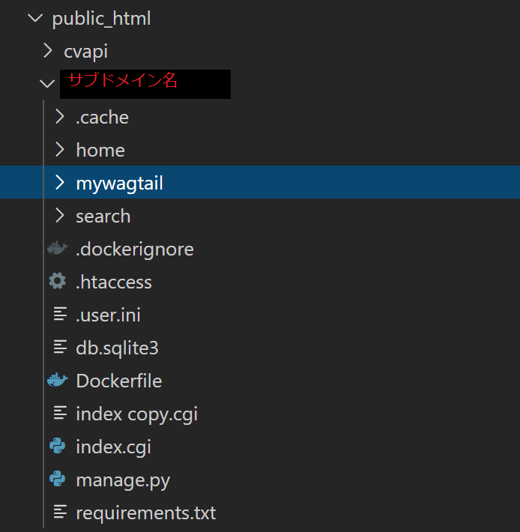The height and width of the screenshot is (532, 520).
Task: Collapse the public_html folder chevron
Action: pyautogui.click(x=34, y=18)
